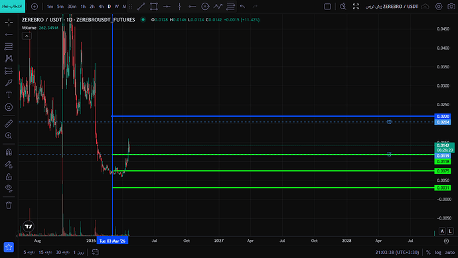
Task: Open time axis settings gear
Action: pos(446,241)
